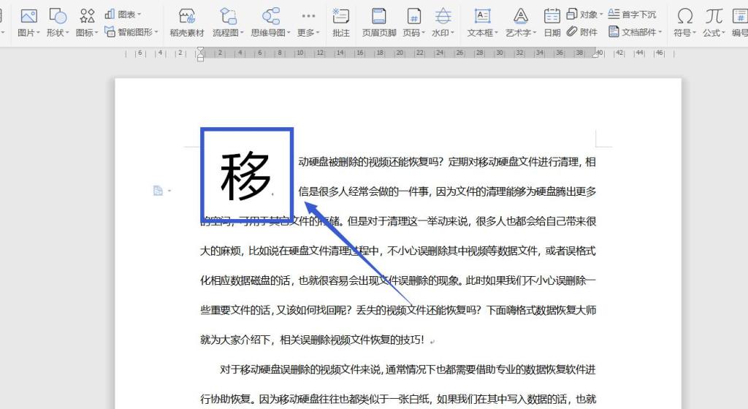
Task: Click in the line starting 动硬盘被删除的视频
Action: point(447,162)
